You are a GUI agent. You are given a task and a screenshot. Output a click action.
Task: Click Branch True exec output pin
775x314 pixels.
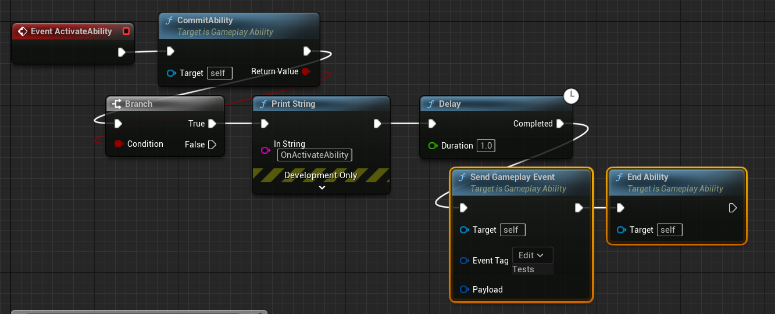click(x=212, y=123)
